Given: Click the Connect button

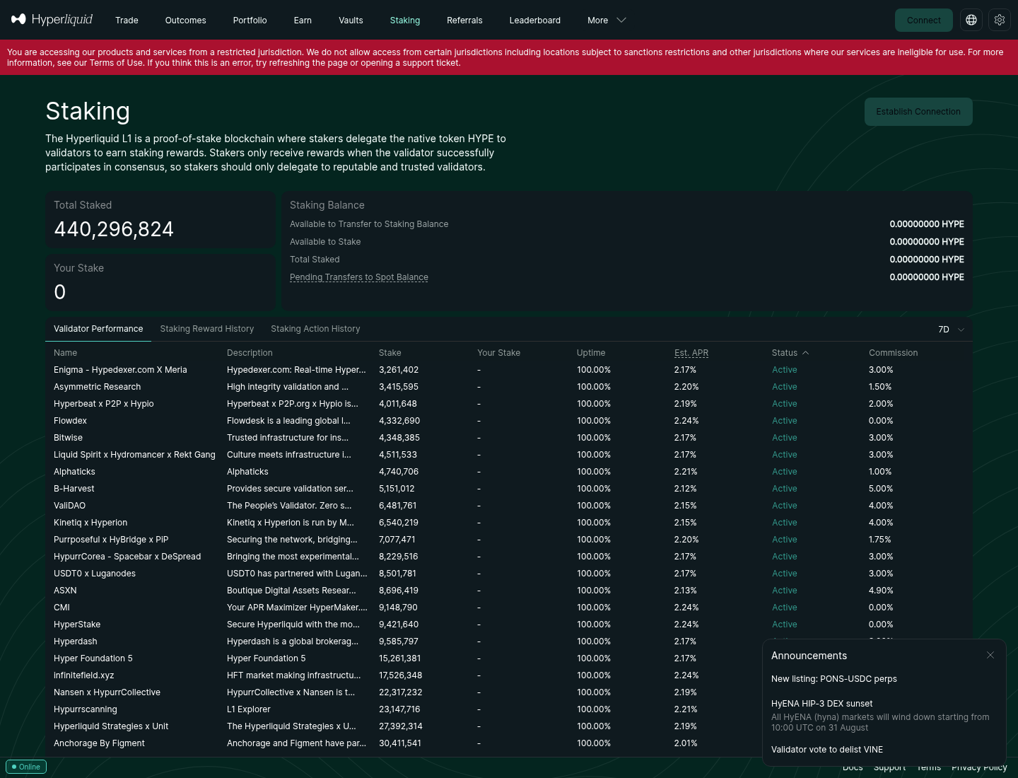Looking at the screenshot, I should coord(924,20).
